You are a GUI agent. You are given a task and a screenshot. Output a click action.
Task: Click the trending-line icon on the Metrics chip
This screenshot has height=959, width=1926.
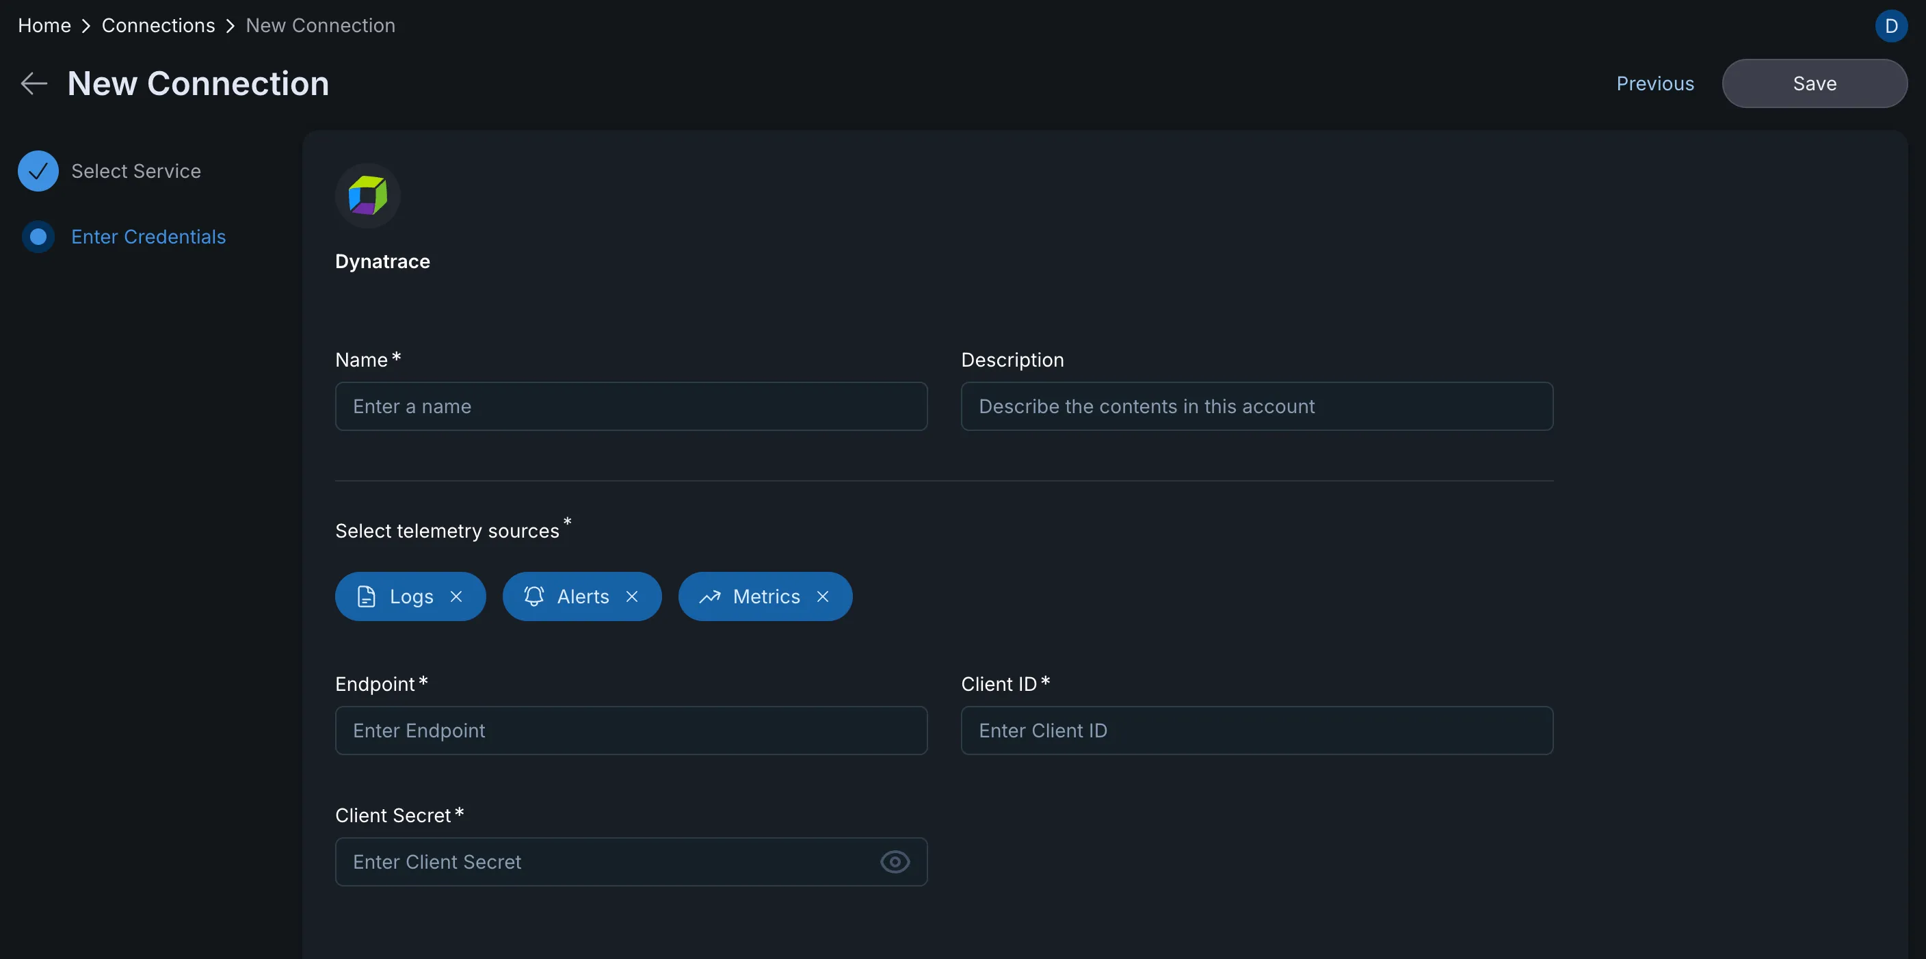coord(709,596)
